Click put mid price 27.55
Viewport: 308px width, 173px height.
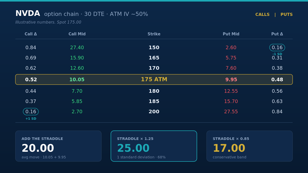point(231,112)
